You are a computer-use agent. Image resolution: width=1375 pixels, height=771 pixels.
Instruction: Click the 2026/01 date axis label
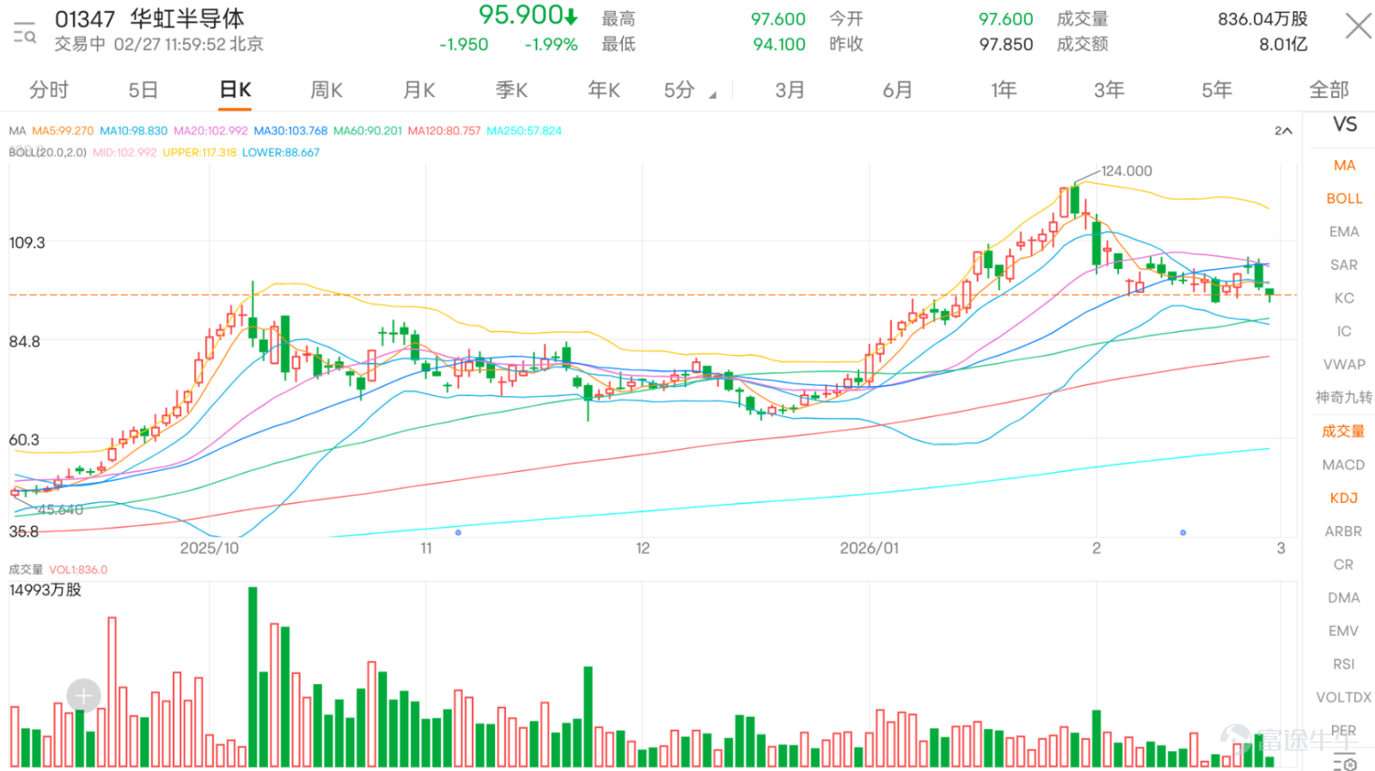pos(870,548)
